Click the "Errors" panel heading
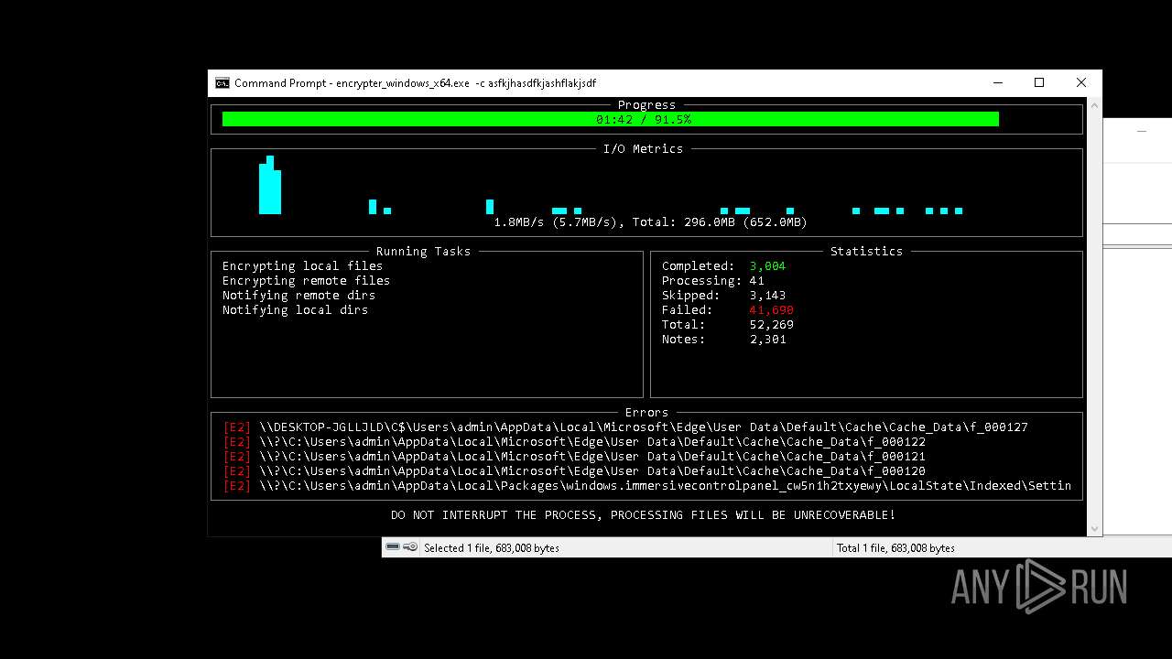 click(x=646, y=413)
